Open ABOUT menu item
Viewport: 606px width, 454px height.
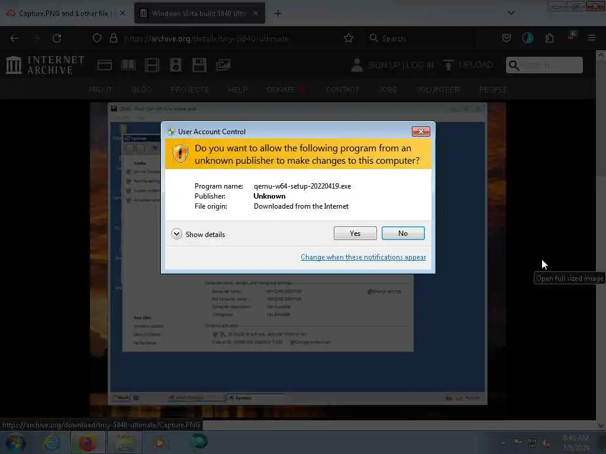click(x=101, y=90)
